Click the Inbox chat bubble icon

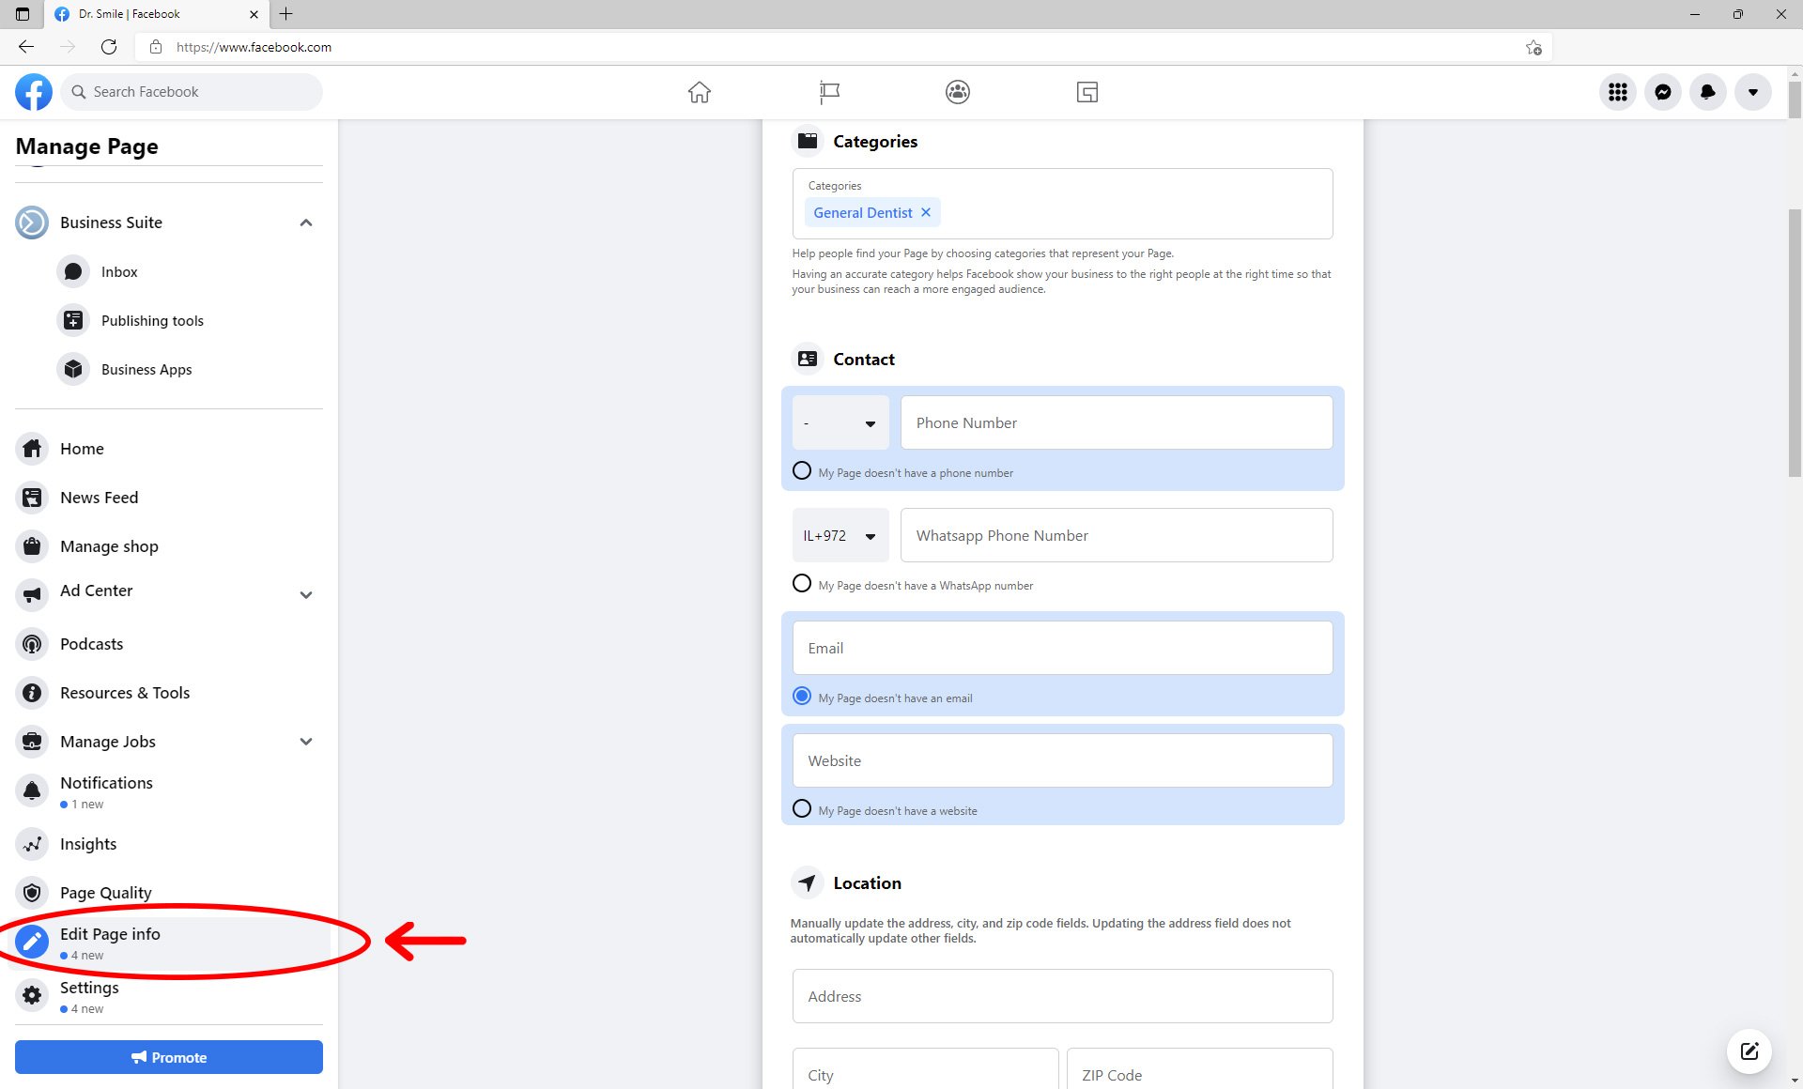73,272
